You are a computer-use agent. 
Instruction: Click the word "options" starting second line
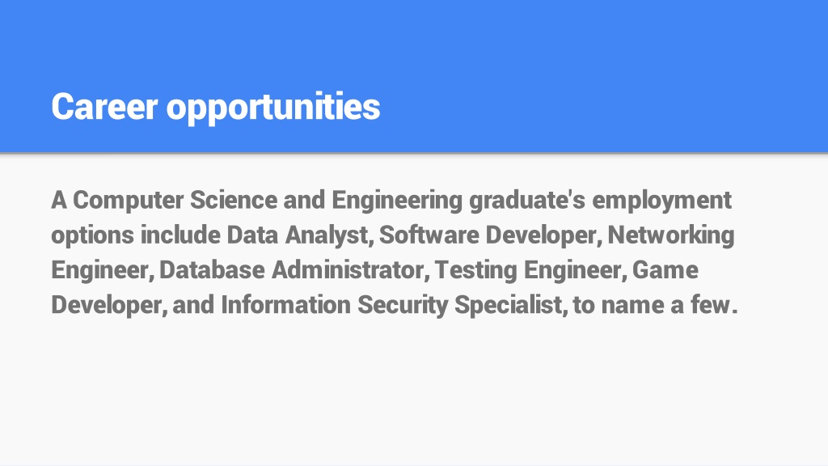tap(92, 235)
